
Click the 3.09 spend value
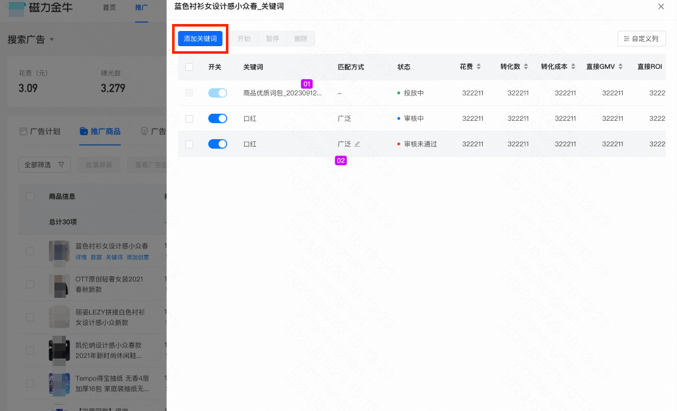(28, 88)
